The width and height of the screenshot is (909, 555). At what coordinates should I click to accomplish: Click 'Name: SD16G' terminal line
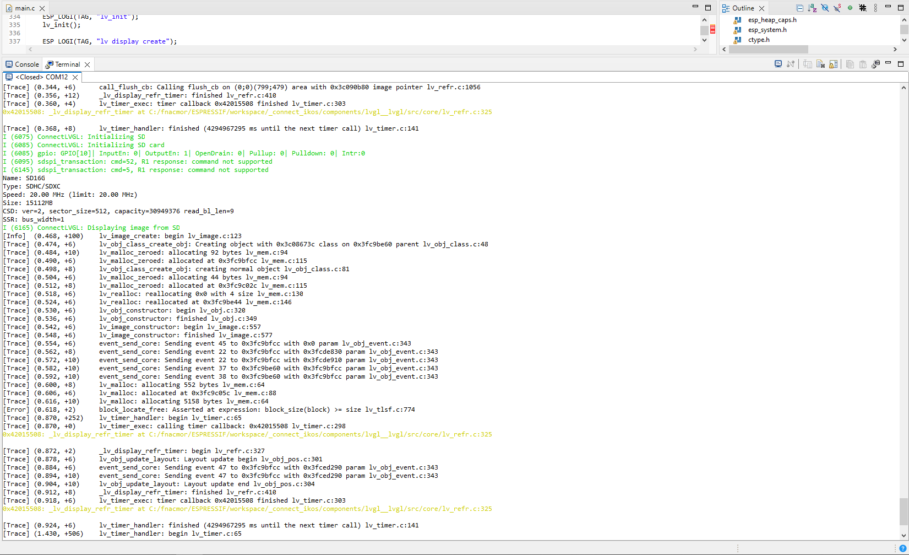click(24, 178)
